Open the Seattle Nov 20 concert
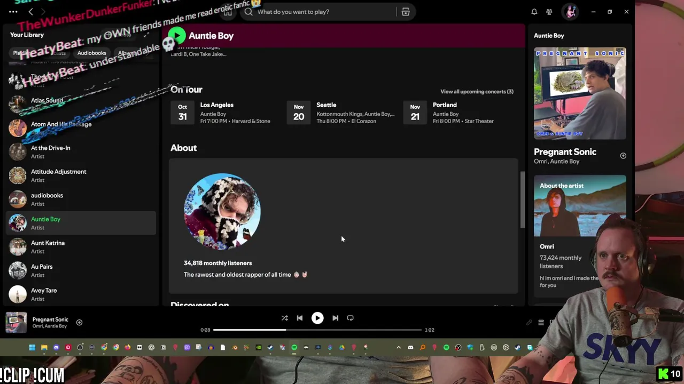684x384 pixels. coord(341,113)
